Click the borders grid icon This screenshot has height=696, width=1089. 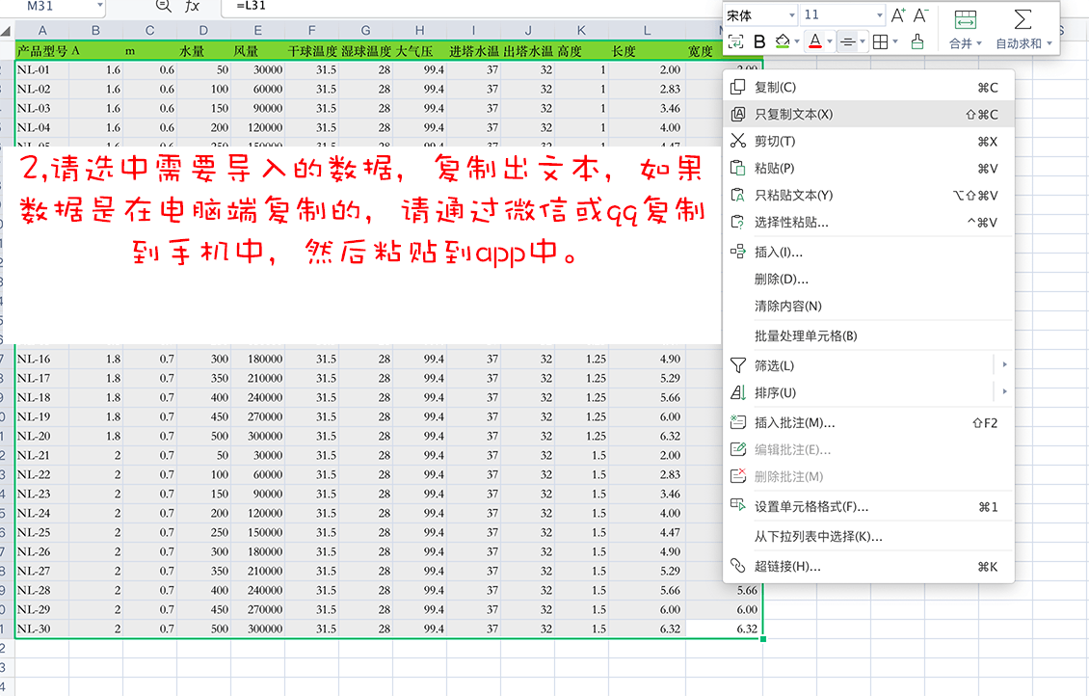coord(880,41)
